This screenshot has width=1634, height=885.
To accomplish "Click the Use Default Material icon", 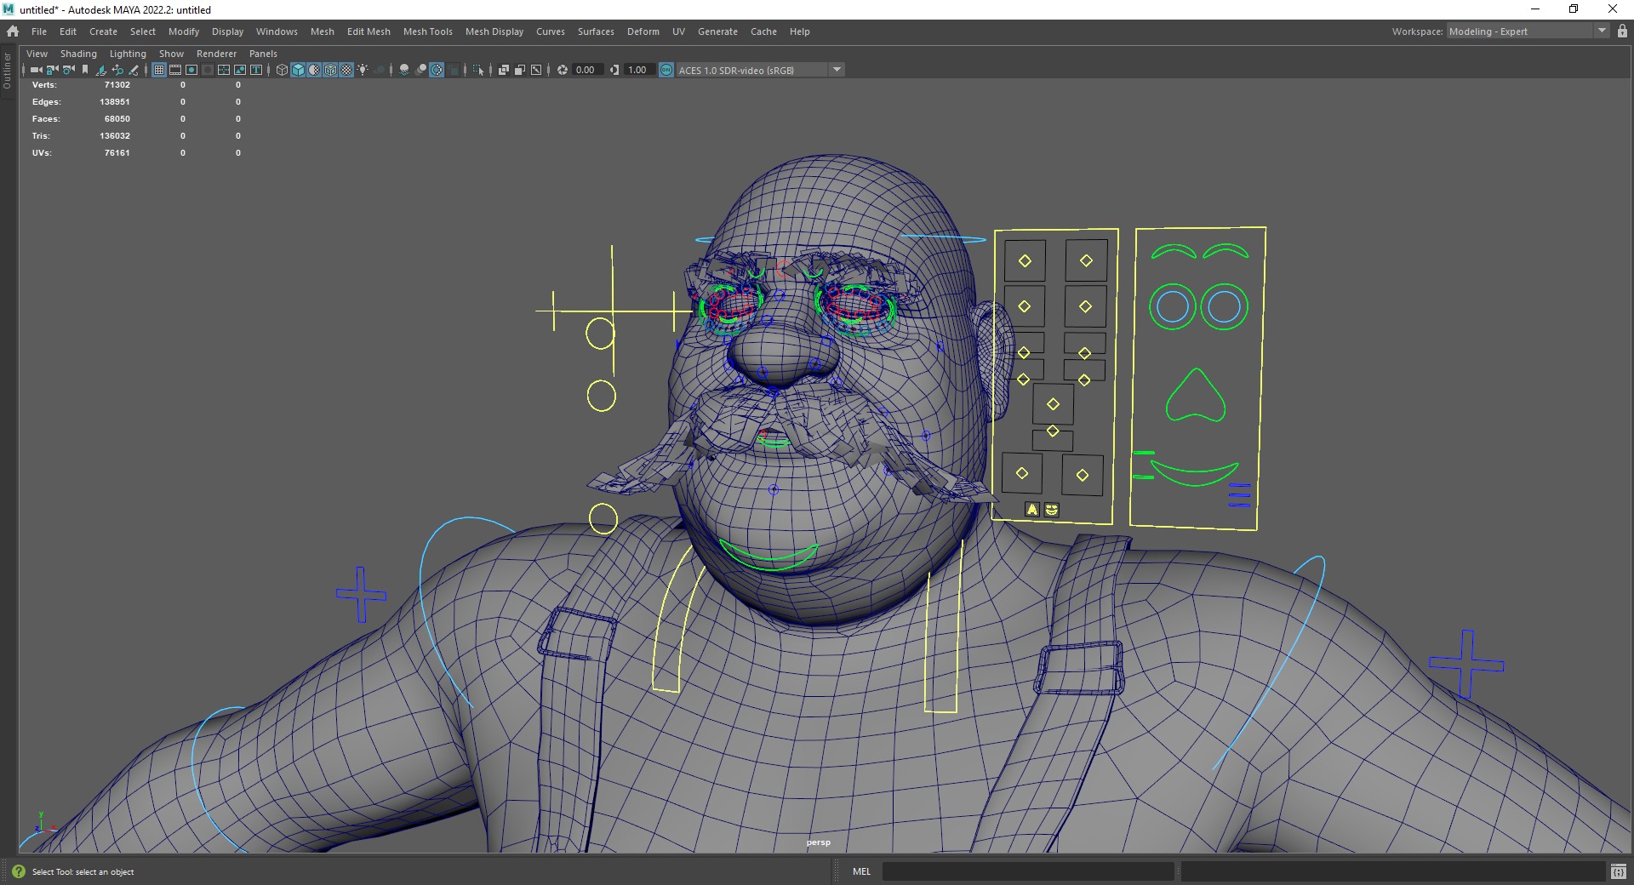I will pyautogui.click(x=314, y=70).
